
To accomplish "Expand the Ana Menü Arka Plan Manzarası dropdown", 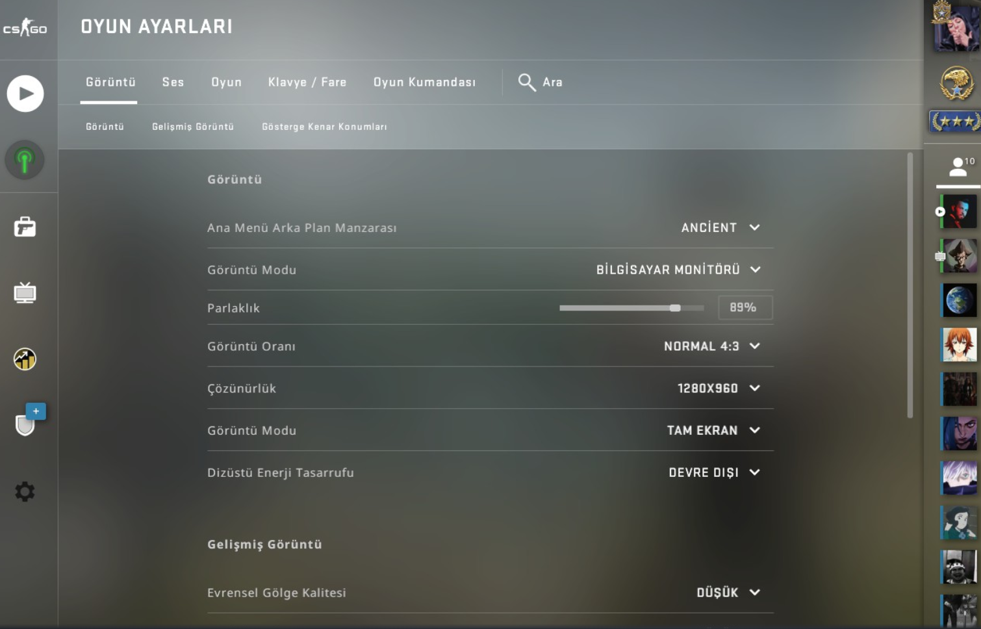I will pyautogui.click(x=720, y=228).
